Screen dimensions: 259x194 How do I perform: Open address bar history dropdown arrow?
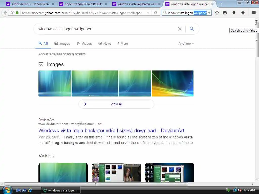click(x=148, y=13)
